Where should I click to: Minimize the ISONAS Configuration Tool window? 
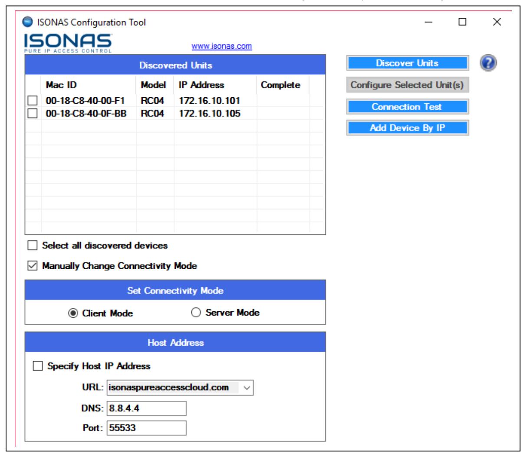click(x=429, y=22)
